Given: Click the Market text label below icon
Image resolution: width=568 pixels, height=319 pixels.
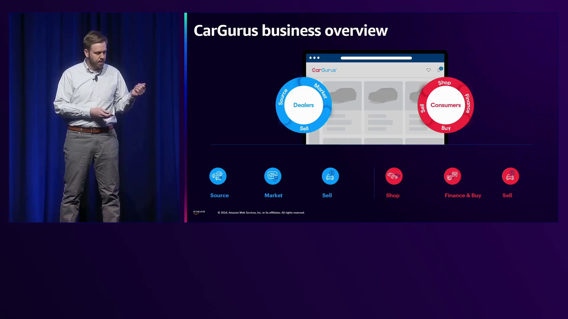Looking at the screenshot, I should [x=273, y=196].
